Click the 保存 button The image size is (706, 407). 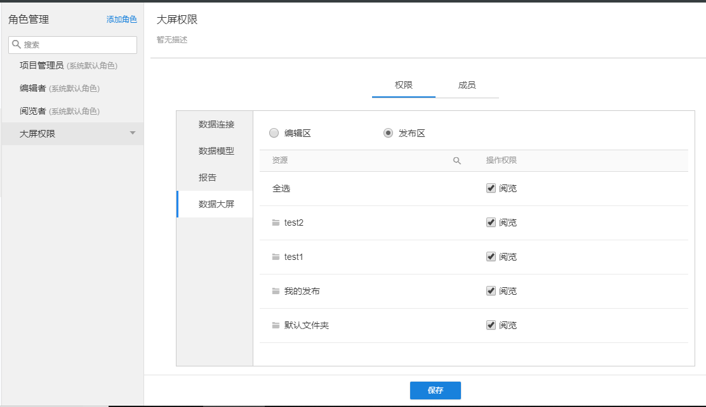pyautogui.click(x=435, y=391)
